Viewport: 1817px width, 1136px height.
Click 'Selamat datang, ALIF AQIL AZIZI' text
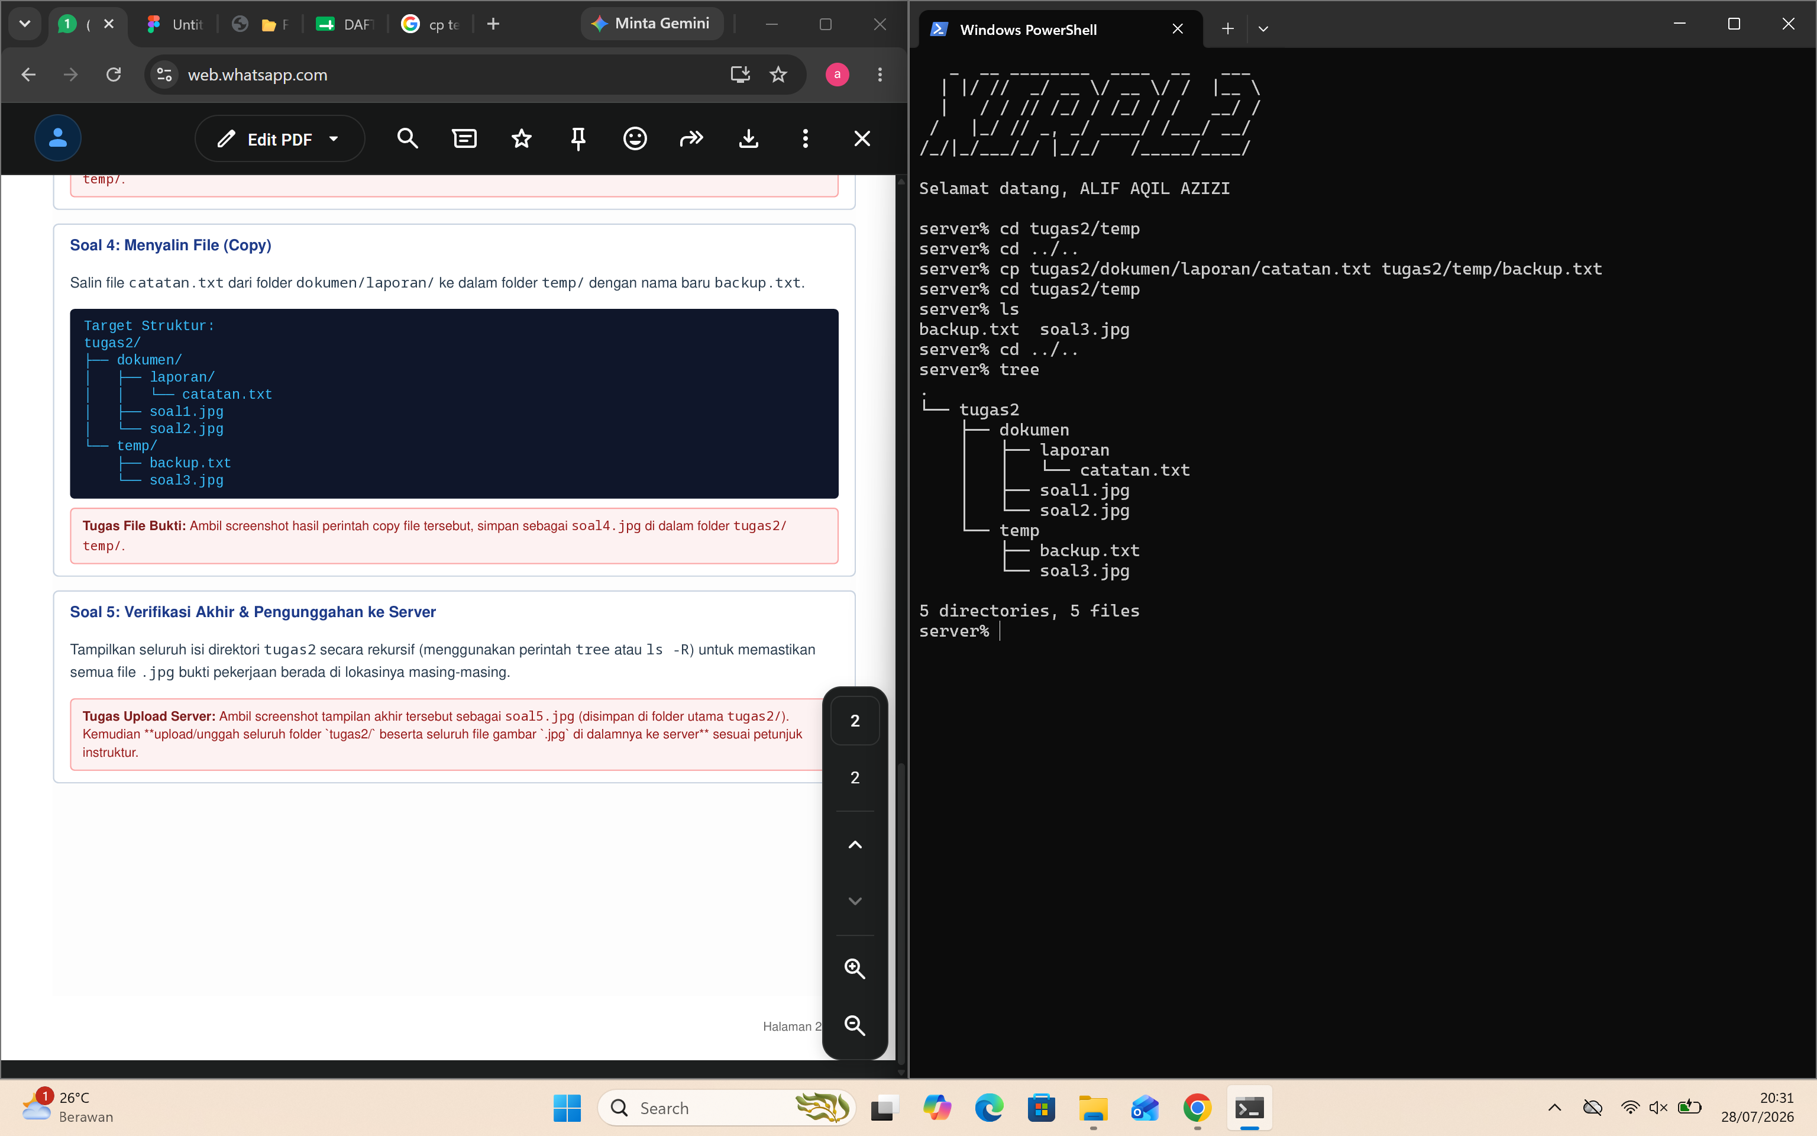pos(1075,189)
